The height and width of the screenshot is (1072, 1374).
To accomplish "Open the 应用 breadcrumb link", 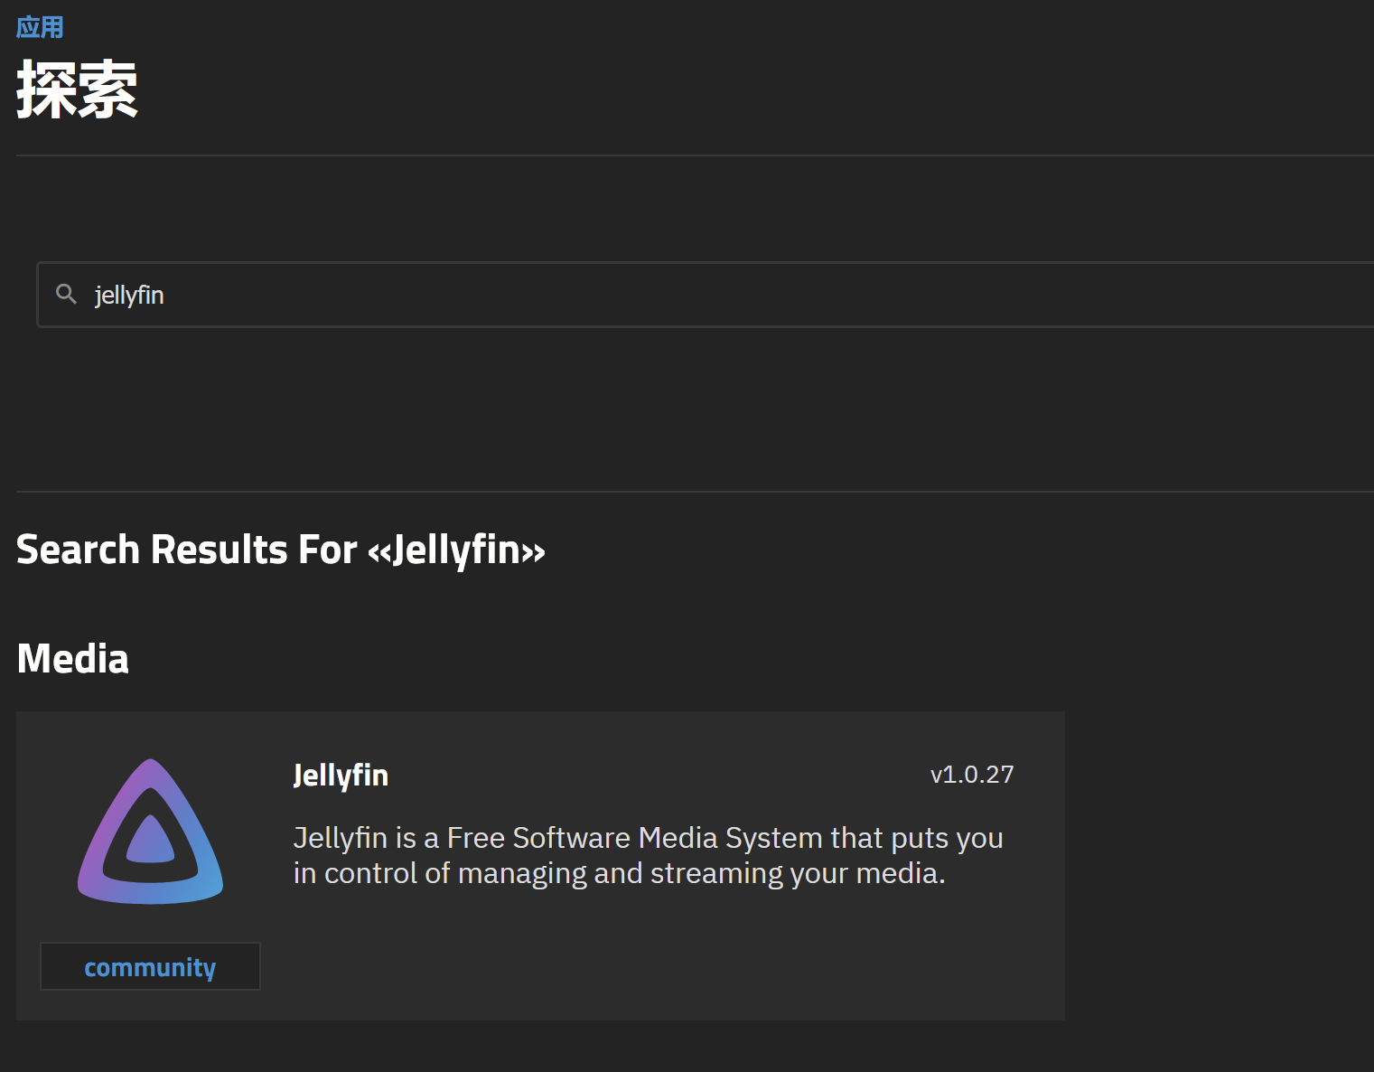I will click(40, 27).
